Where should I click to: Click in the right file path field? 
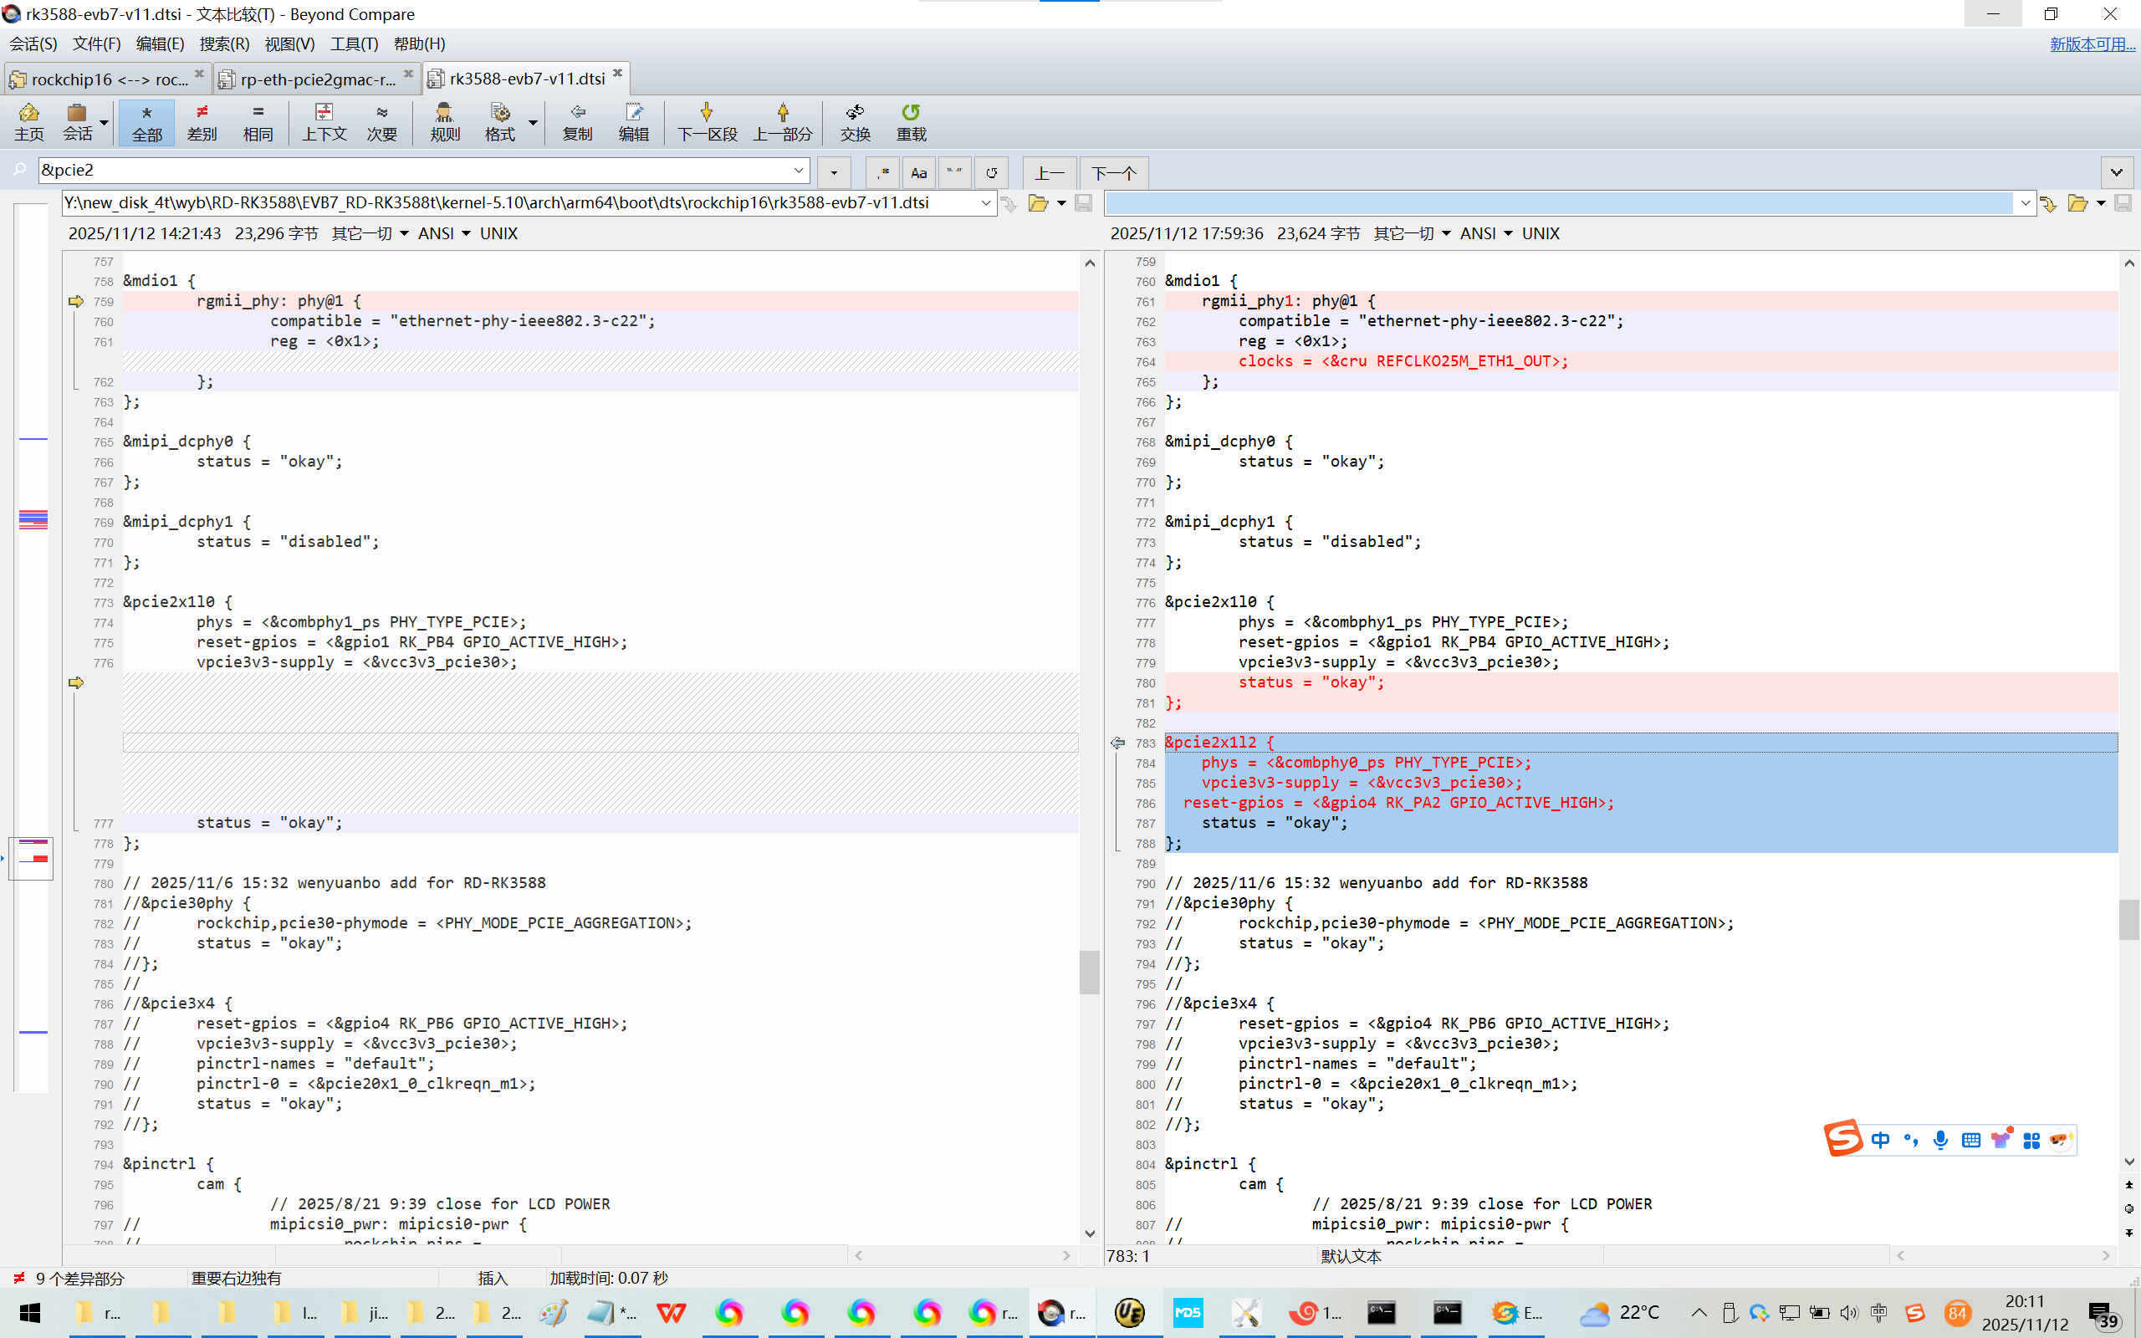(x=1557, y=203)
